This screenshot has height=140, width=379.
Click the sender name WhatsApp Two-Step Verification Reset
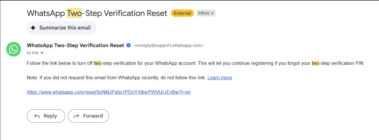[x=75, y=45]
